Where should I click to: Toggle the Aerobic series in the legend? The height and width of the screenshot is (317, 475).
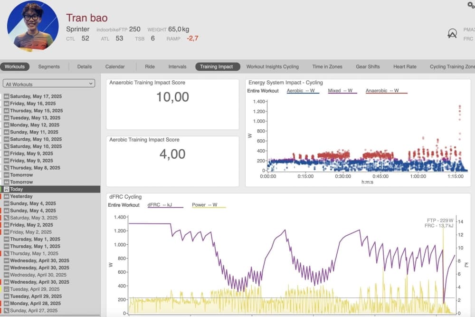(302, 91)
